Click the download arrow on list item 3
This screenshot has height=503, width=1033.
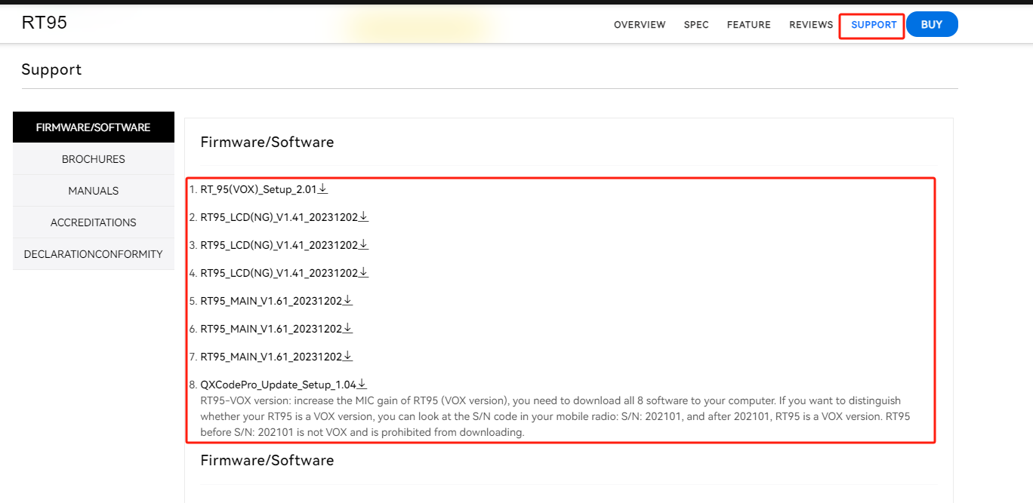[364, 245]
